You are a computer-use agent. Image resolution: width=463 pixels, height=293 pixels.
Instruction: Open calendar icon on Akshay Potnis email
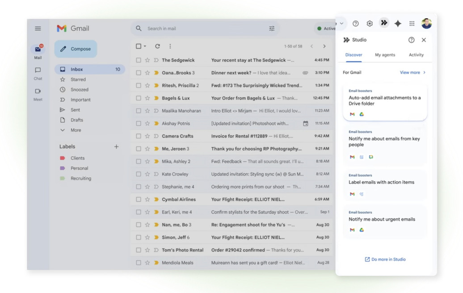306,123
